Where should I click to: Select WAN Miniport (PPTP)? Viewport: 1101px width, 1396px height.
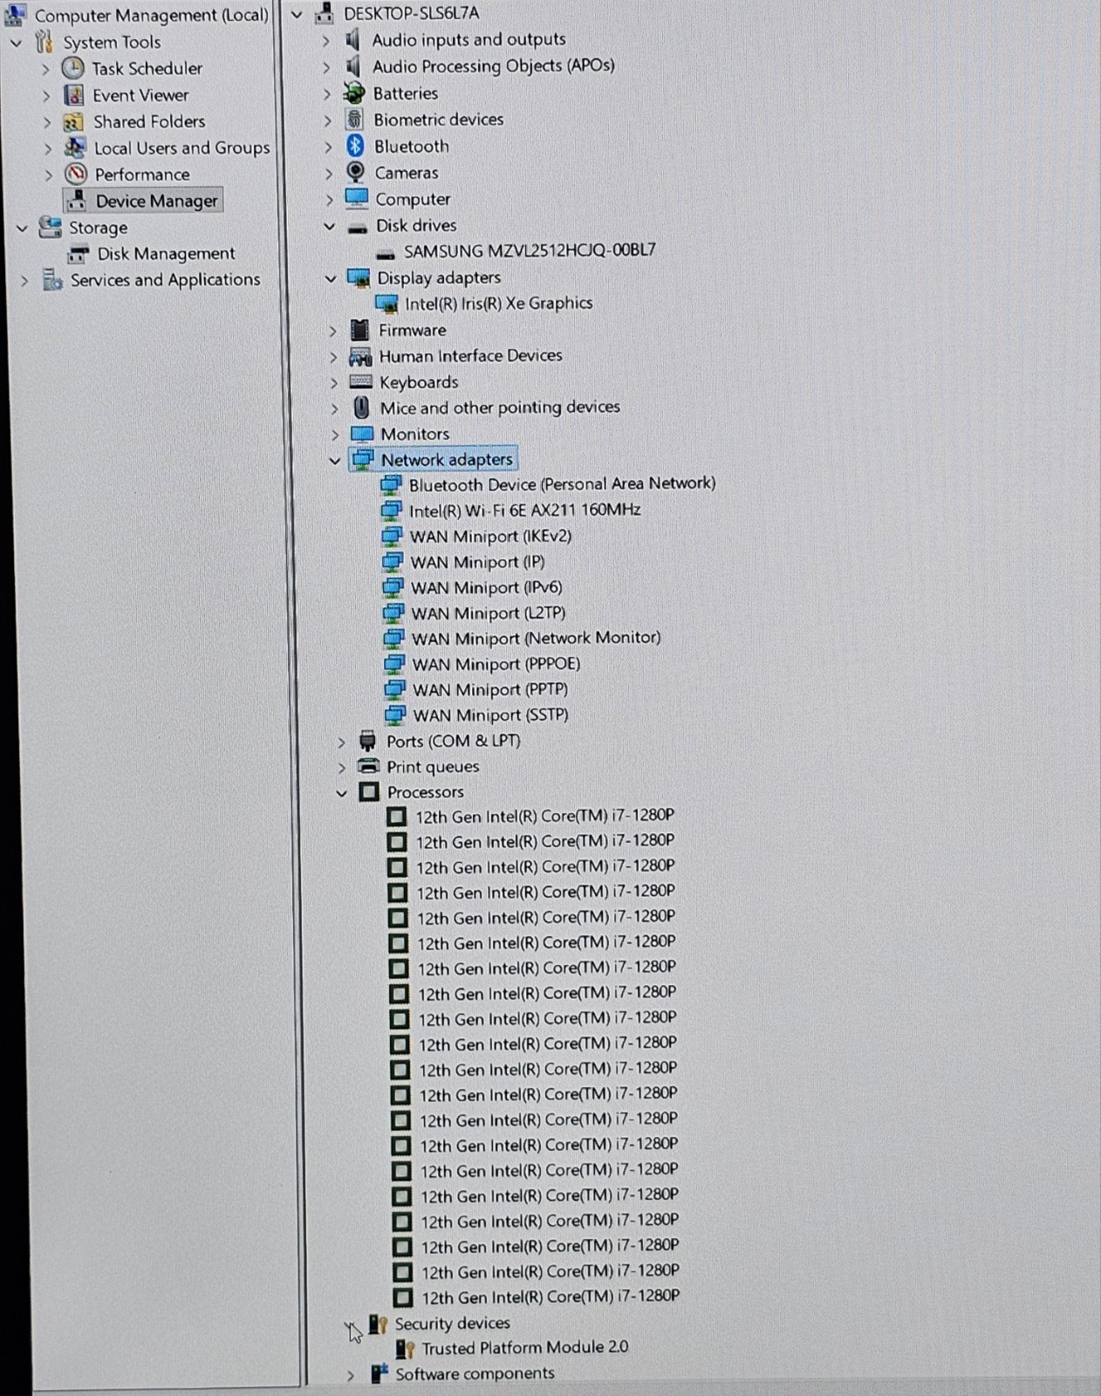[x=490, y=689]
